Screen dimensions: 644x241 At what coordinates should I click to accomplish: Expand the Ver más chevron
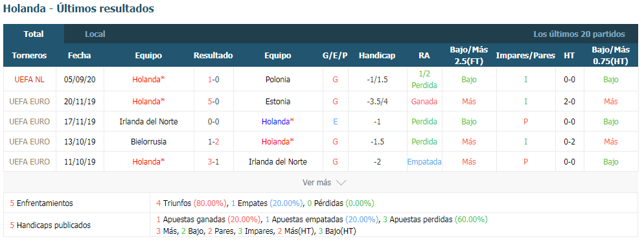[x=341, y=183]
